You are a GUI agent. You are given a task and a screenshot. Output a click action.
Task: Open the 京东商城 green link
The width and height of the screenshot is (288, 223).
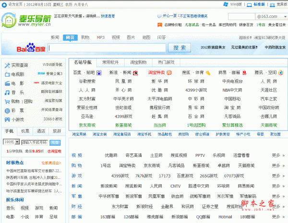coord(87,125)
